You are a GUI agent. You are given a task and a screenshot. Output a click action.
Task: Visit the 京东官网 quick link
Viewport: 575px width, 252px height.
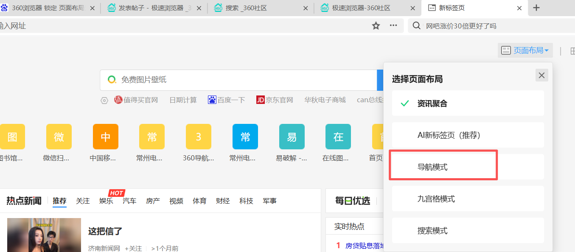[x=275, y=100]
